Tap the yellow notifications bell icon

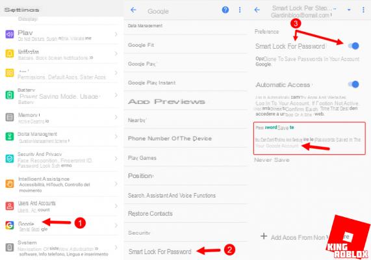(10, 54)
